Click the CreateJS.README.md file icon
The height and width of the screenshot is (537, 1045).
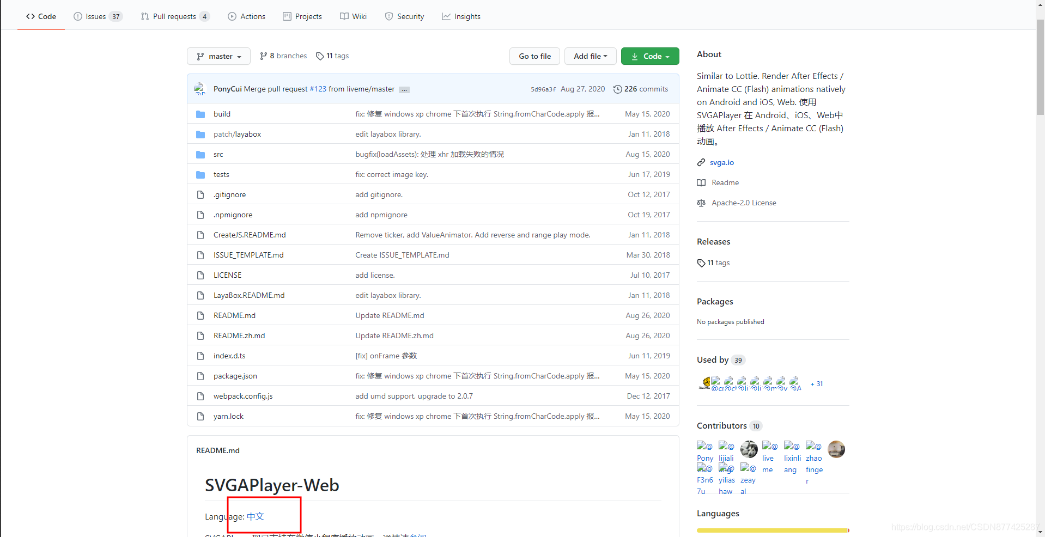pos(201,235)
